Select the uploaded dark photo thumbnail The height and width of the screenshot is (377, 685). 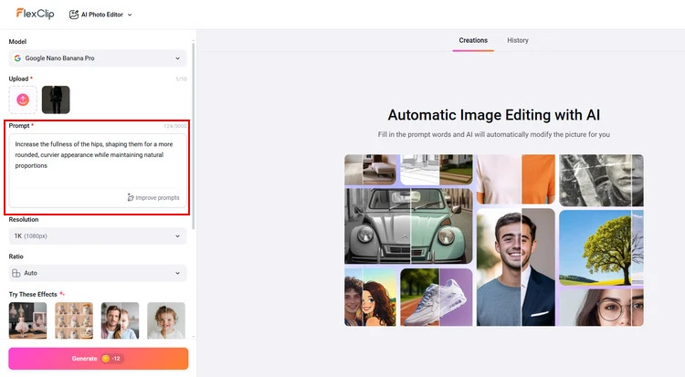tap(56, 99)
